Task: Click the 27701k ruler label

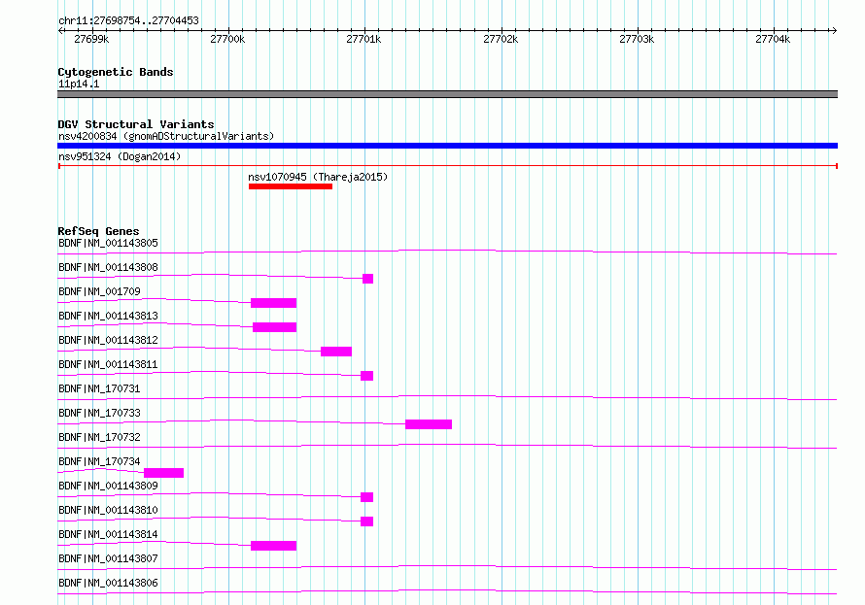Action: coord(363,39)
